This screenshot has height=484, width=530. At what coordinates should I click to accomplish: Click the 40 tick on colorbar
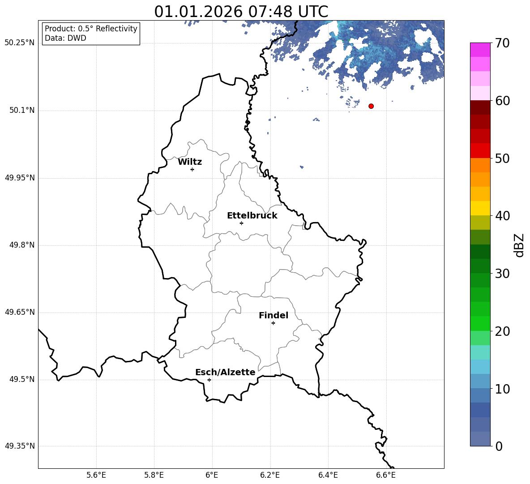coord(502,216)
